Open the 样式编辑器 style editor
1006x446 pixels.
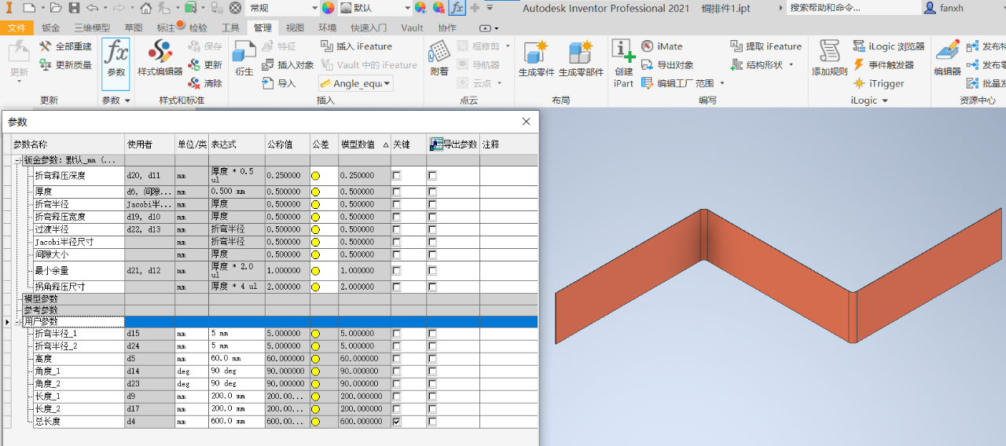point(160,60)
